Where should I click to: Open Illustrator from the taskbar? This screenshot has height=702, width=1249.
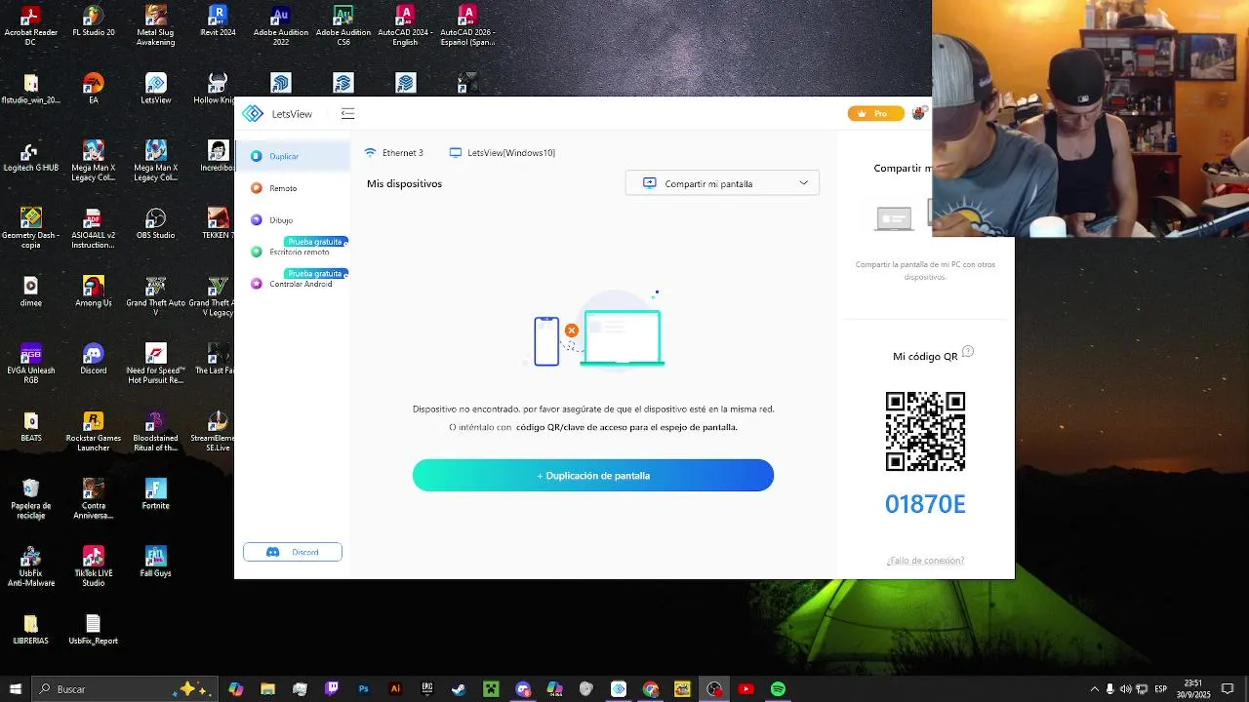[395, 689]
